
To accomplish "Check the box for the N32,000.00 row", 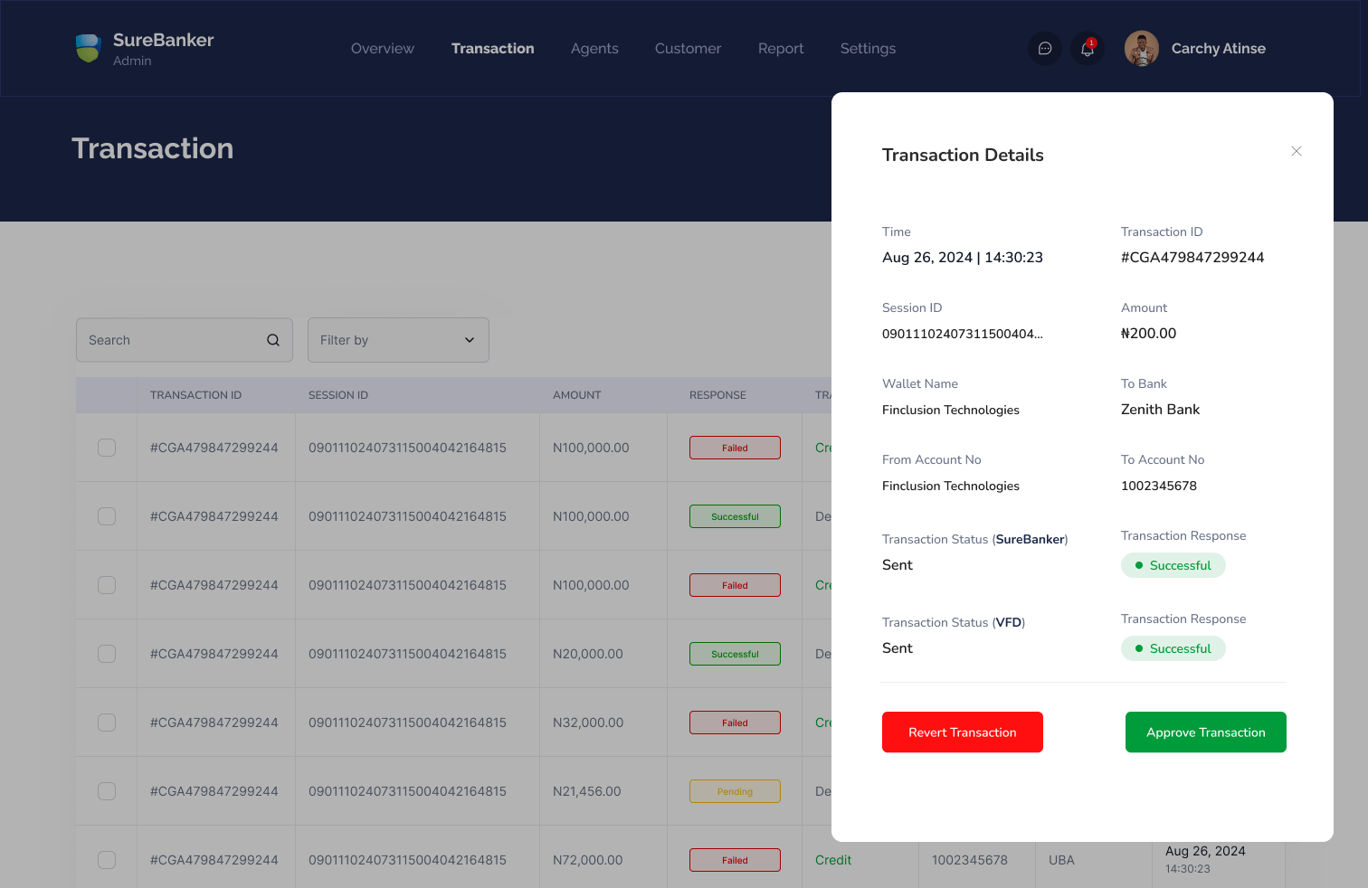I will [x=107, y=723].
